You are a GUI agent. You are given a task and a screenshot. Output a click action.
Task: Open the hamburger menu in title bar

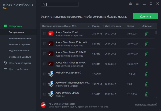coord(137,4)
